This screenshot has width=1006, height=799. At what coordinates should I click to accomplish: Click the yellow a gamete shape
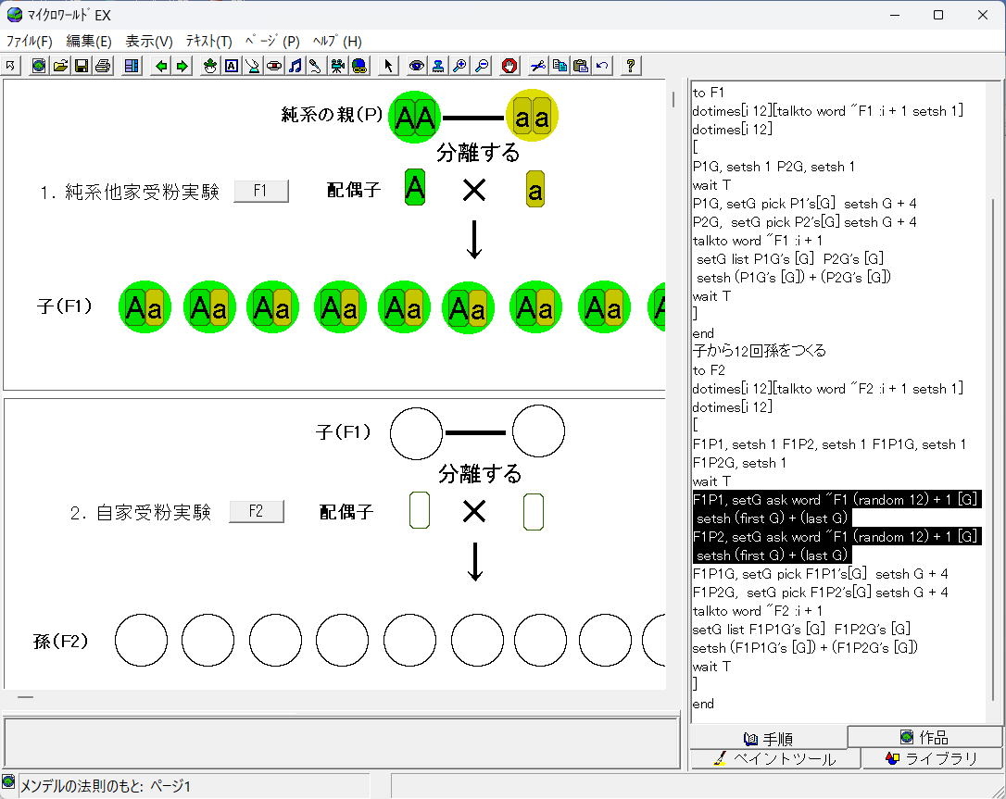click(535, 189)
